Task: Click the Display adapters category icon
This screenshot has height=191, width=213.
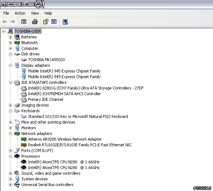Action: [x=17, y=65]
